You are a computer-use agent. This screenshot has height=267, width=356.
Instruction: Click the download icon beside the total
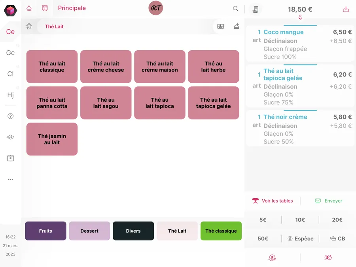pyautogui.click(x=346, y=9)
